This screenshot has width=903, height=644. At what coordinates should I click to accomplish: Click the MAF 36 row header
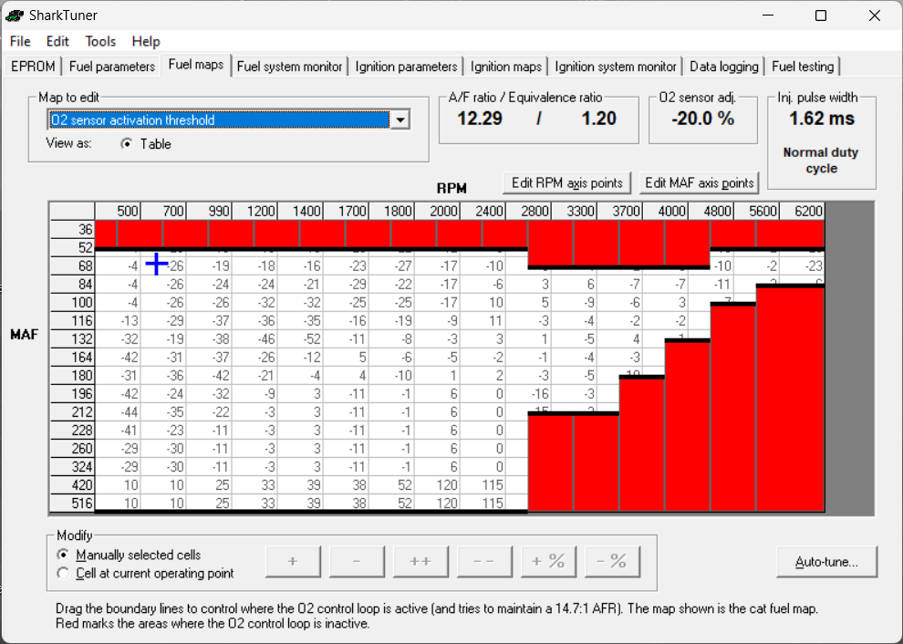(73, 229)
